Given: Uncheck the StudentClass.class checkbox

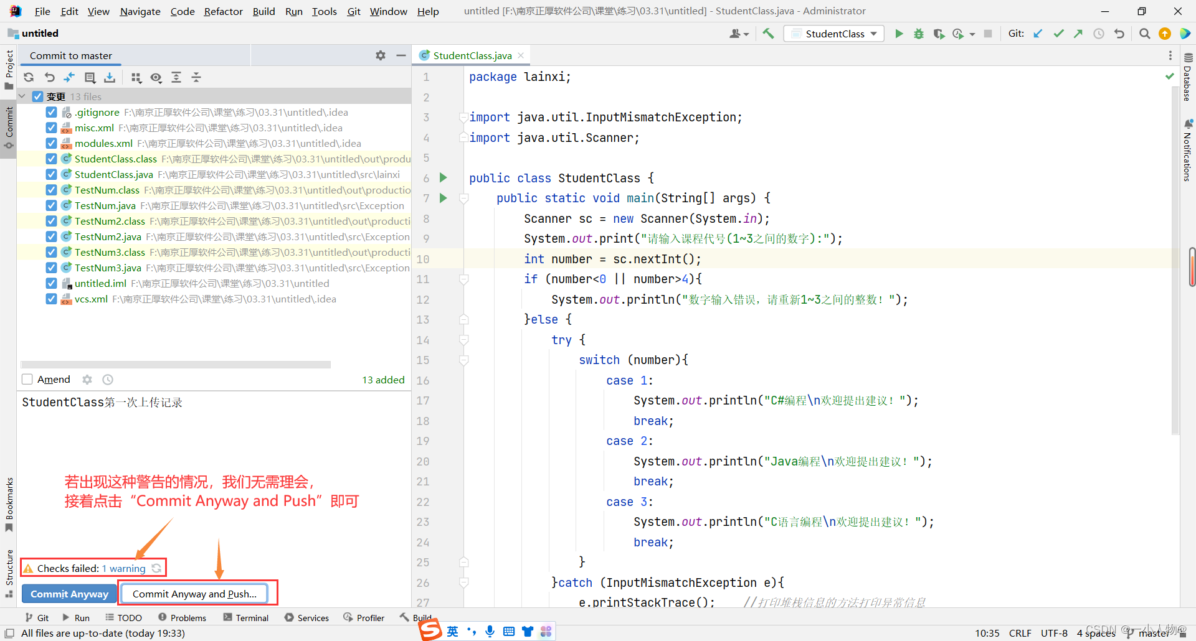Looking at the screenshot, I should 52,159.
